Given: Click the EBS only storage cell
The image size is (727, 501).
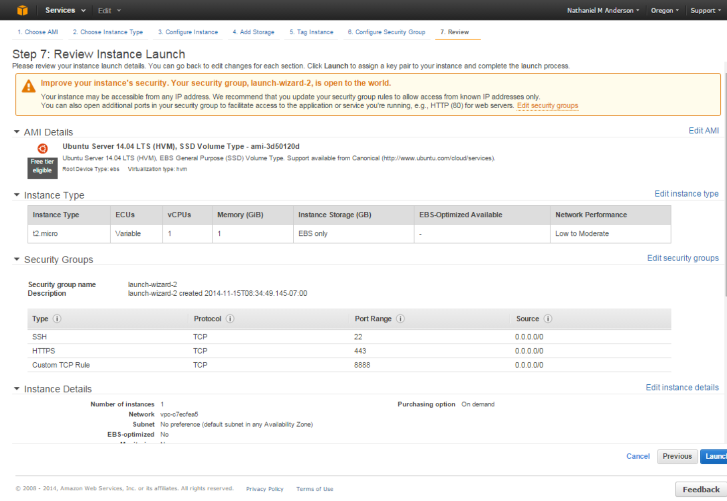Looking at the screenshot, I should coord(353,233).
